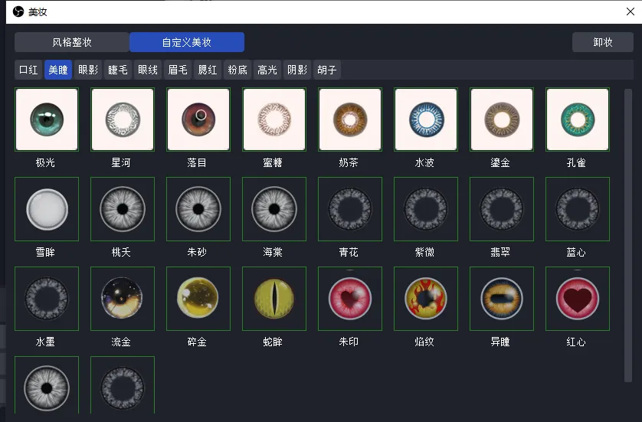Close the 美妆 makeup window

(x=631, y=11)
